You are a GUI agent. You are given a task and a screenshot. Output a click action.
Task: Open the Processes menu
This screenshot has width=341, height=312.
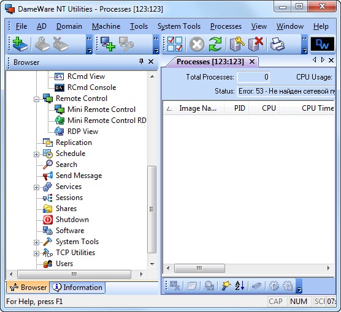pyautogui.click(x=226, y=26)
